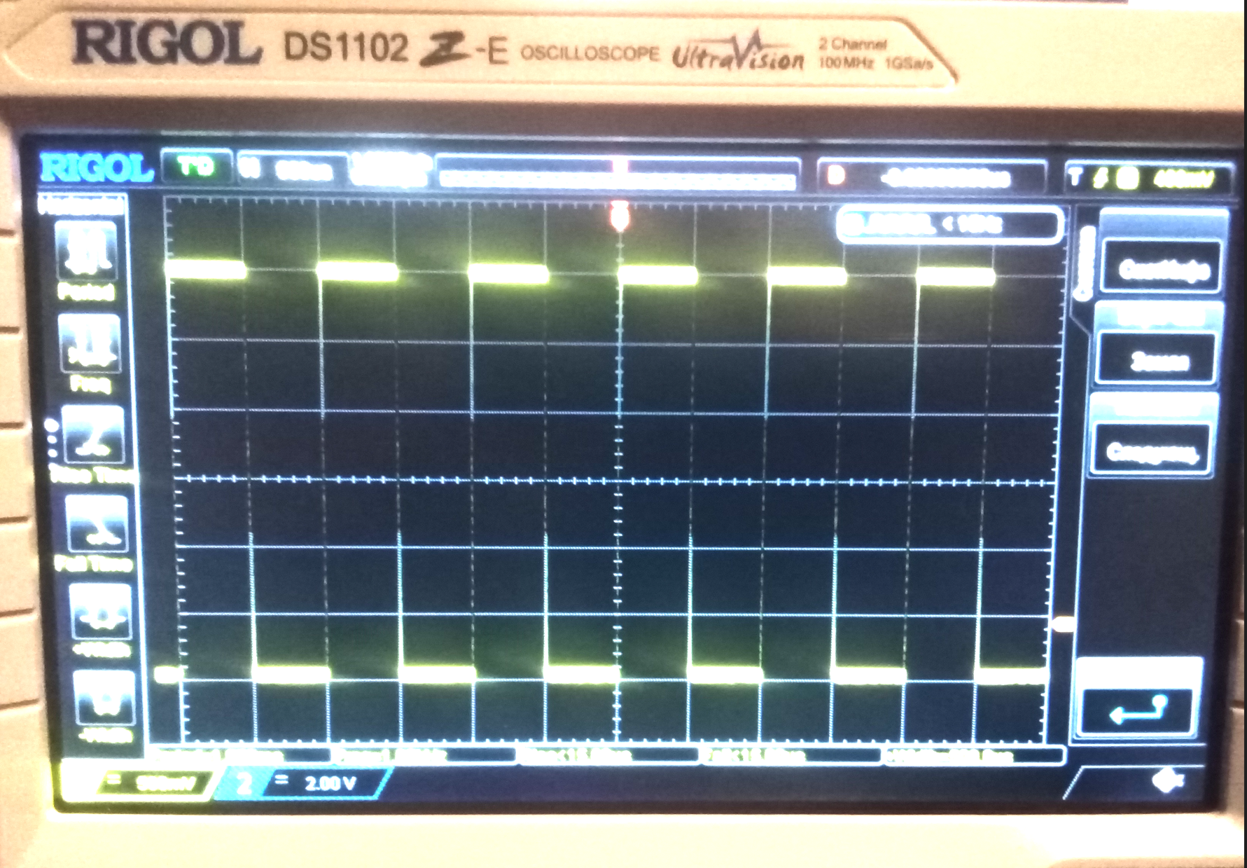
Task: Click the green T'D run status indicator
Action: click(196, 167)
